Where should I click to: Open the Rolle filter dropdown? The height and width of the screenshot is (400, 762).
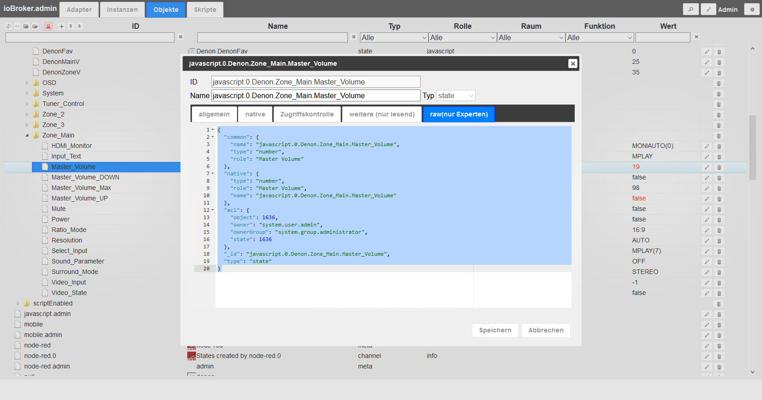463,37
